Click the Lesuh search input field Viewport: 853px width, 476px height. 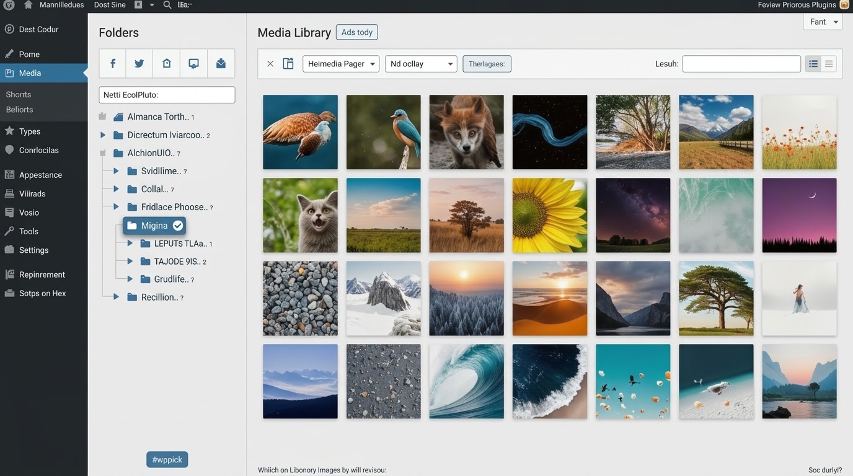click(741, 64)
